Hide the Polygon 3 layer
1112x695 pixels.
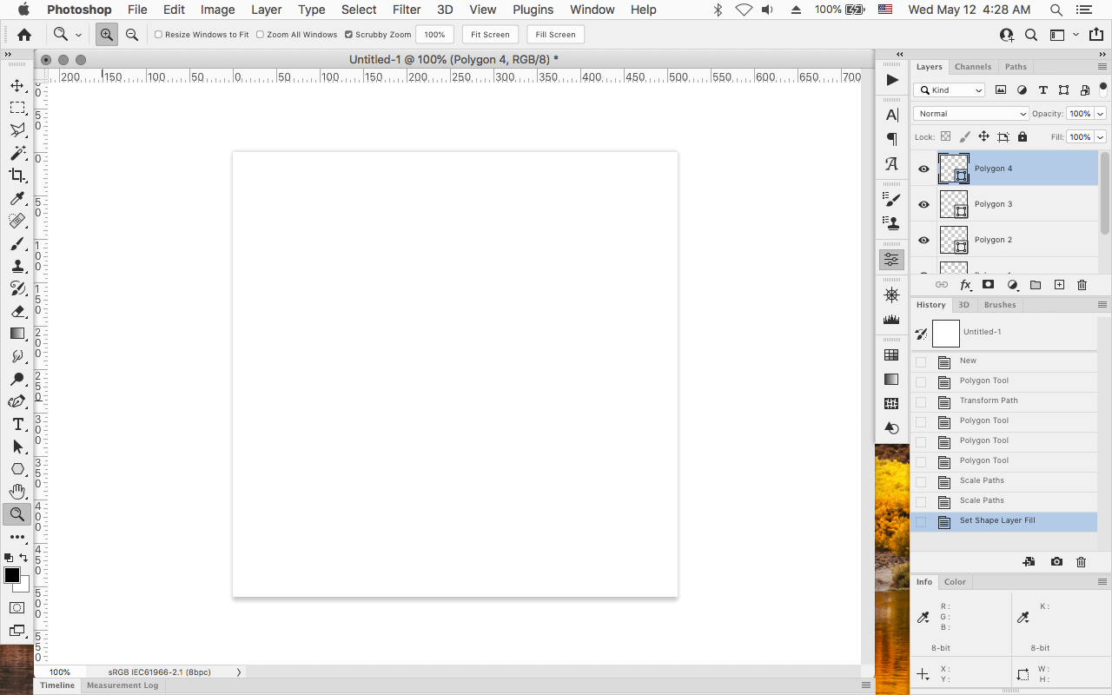[923, 204]
